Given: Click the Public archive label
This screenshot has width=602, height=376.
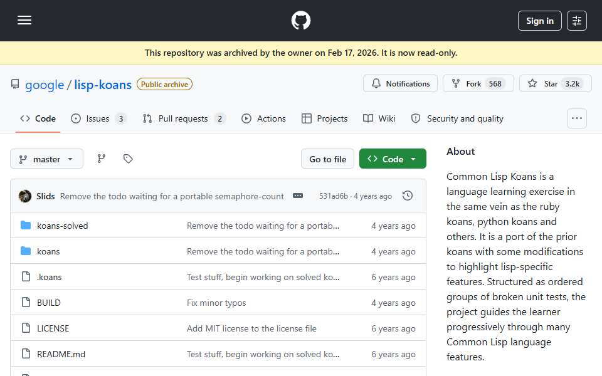Looking at the screenshot, I should (165, 85).
